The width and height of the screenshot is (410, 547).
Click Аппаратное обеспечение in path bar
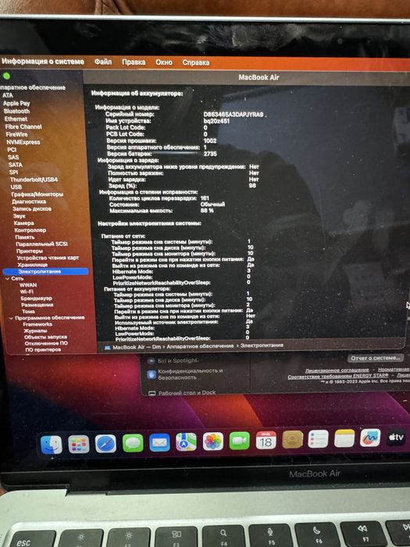pyautogui.click(x=200, y=346)
